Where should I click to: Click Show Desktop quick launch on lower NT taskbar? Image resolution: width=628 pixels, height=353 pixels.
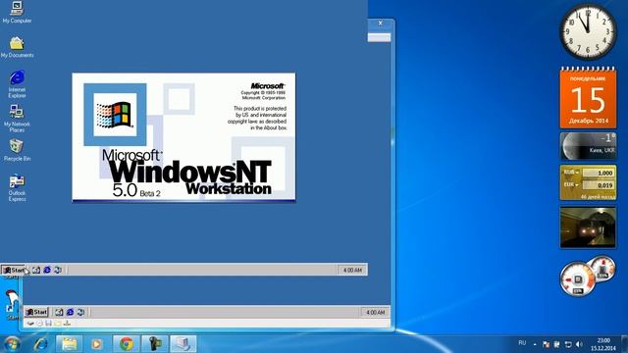pos(59,312)
